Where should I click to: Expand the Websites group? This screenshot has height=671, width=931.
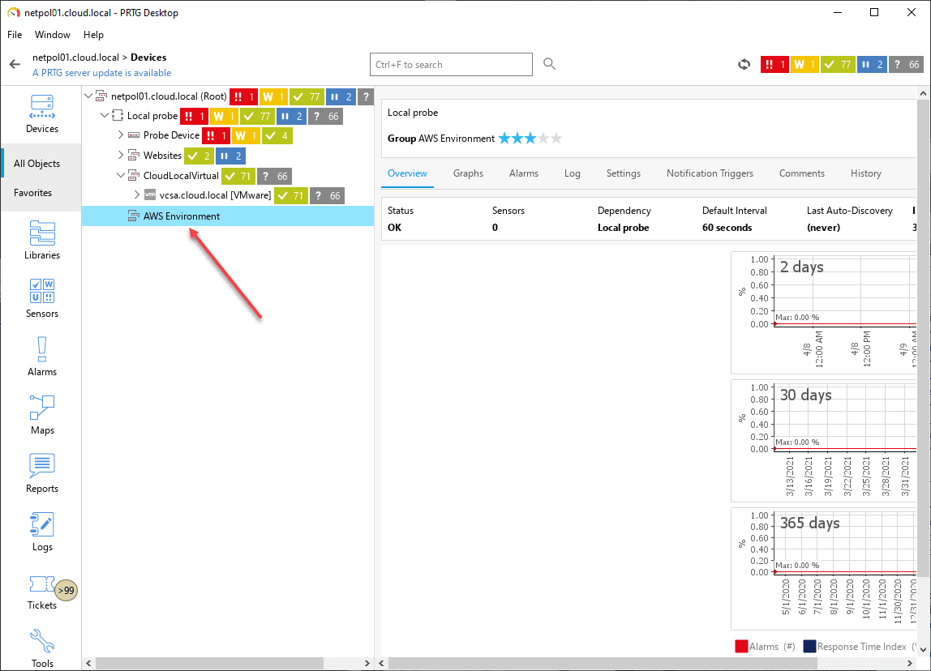click(121, 155)
